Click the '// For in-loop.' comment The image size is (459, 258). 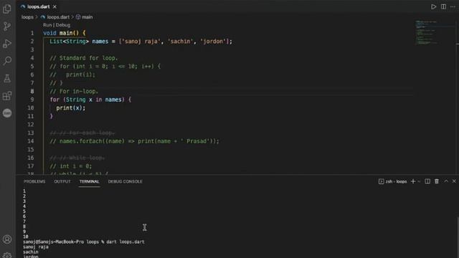[x=74, y=91]
